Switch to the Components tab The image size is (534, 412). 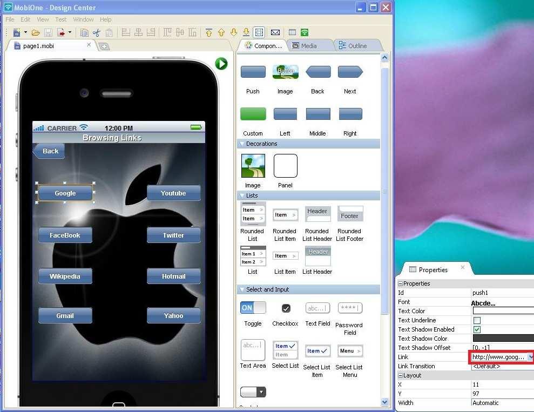point(263,45)
